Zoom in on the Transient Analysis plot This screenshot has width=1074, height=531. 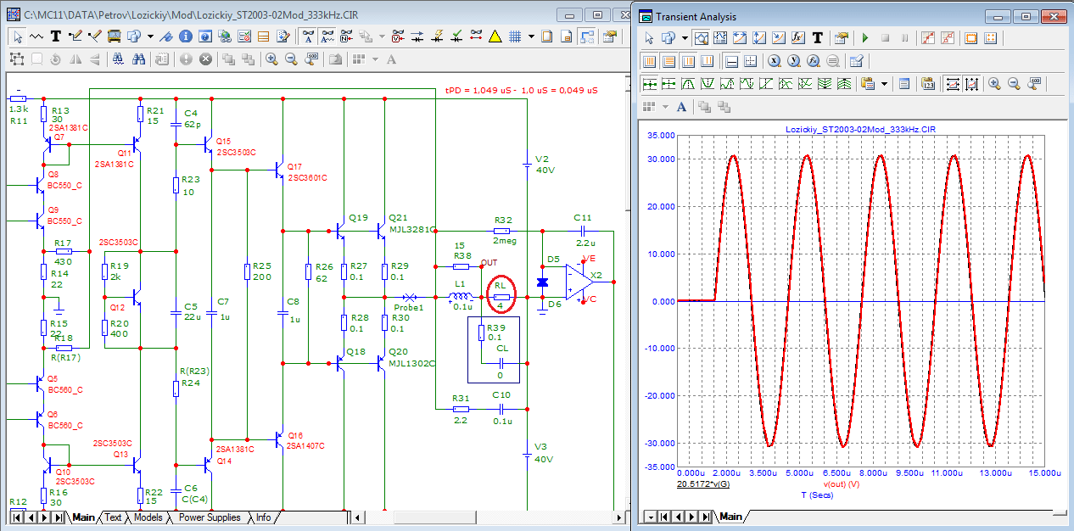(x=994, y=83)
